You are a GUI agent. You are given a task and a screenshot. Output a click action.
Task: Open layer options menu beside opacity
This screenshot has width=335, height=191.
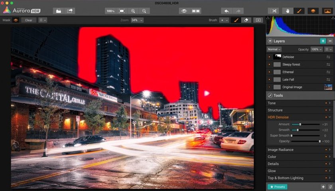point(329,49)
